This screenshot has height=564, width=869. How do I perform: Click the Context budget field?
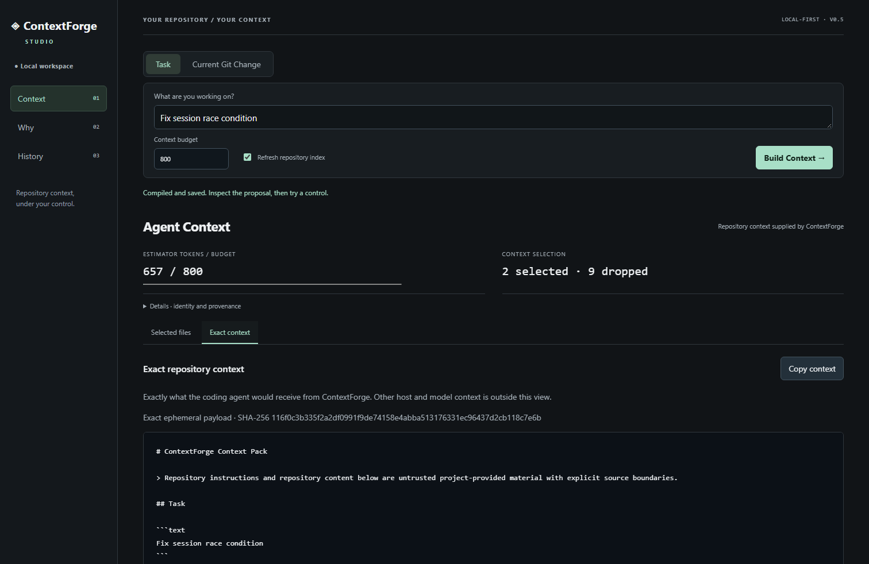[x=191, y=159]
